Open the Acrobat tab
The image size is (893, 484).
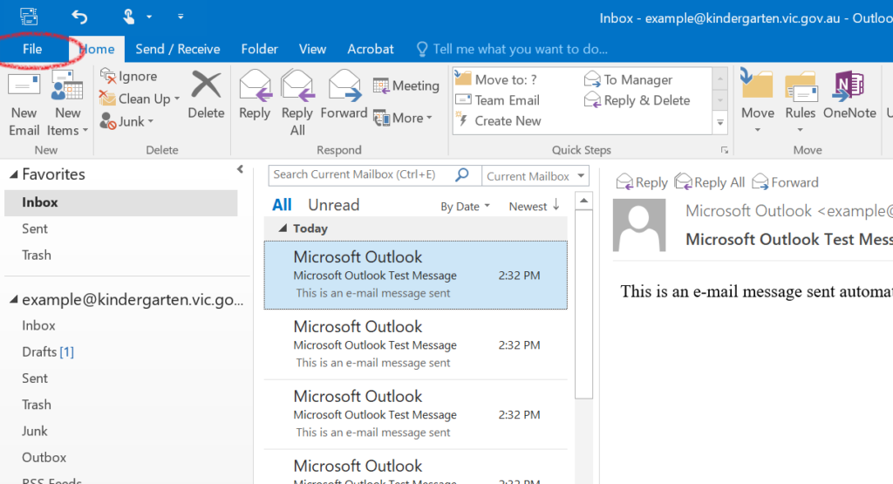tap(371, 49)
